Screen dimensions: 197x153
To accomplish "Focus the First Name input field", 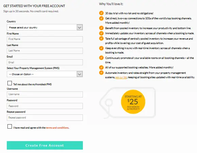I will click(45, 39).
